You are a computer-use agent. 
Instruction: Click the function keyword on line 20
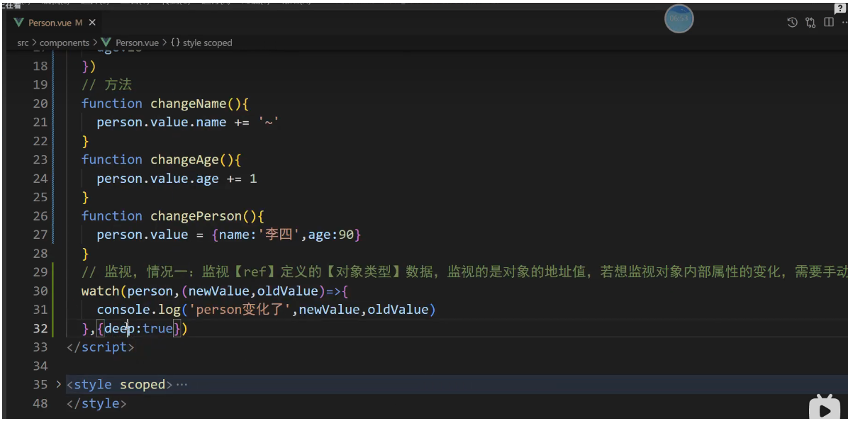(112, 103)
